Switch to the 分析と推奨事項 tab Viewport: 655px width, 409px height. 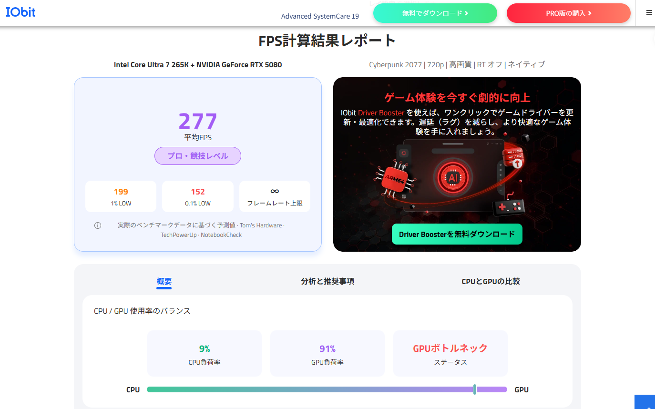pos(327,281)
